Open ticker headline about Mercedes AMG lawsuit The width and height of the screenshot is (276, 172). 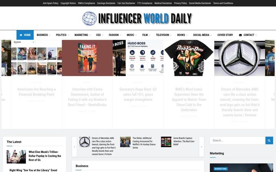point(103,146)
